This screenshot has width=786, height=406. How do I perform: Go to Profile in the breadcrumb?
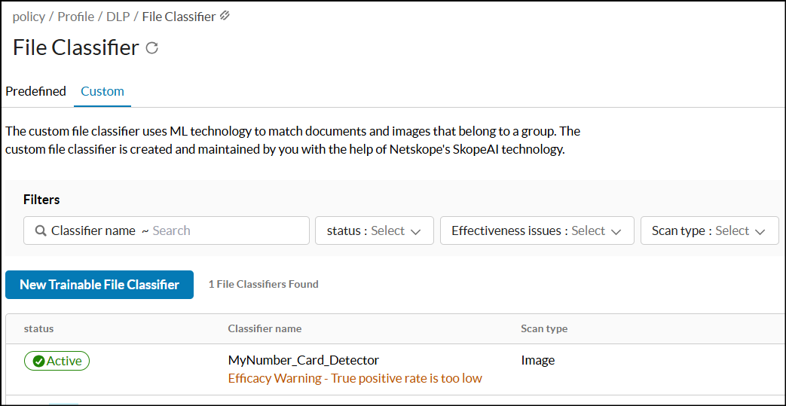[75, 17]
